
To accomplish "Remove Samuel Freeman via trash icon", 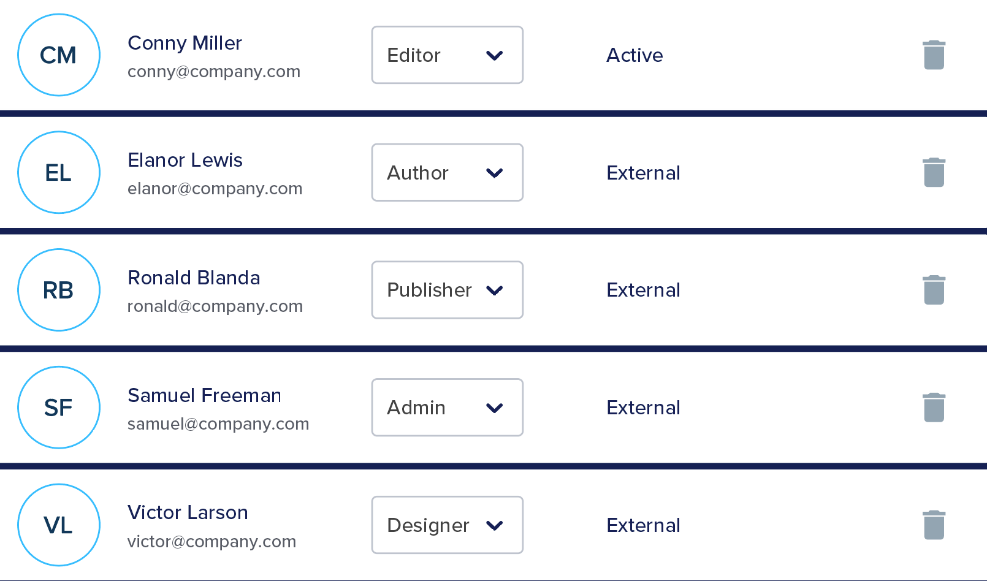I will (934, 408).
